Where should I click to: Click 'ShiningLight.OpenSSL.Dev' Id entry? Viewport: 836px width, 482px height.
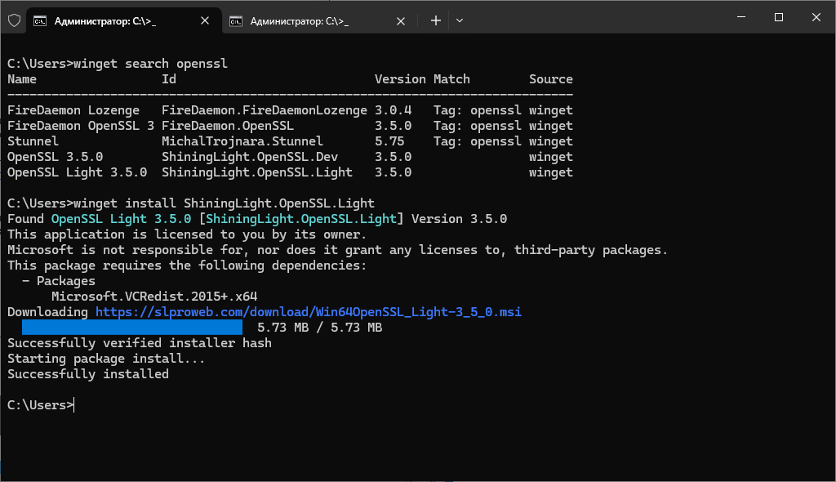click(250, 157)
